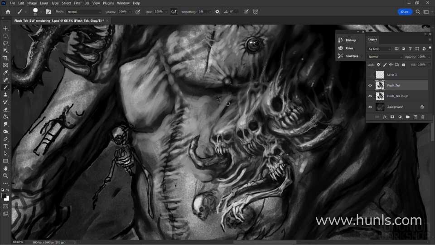Pick the Eyedropper tool
Viewport: 435px width, 245px height.
(x=5, y=73)
